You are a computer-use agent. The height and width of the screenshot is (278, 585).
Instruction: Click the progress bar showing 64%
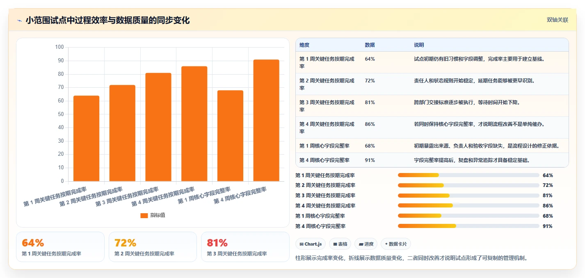point(468,175)
